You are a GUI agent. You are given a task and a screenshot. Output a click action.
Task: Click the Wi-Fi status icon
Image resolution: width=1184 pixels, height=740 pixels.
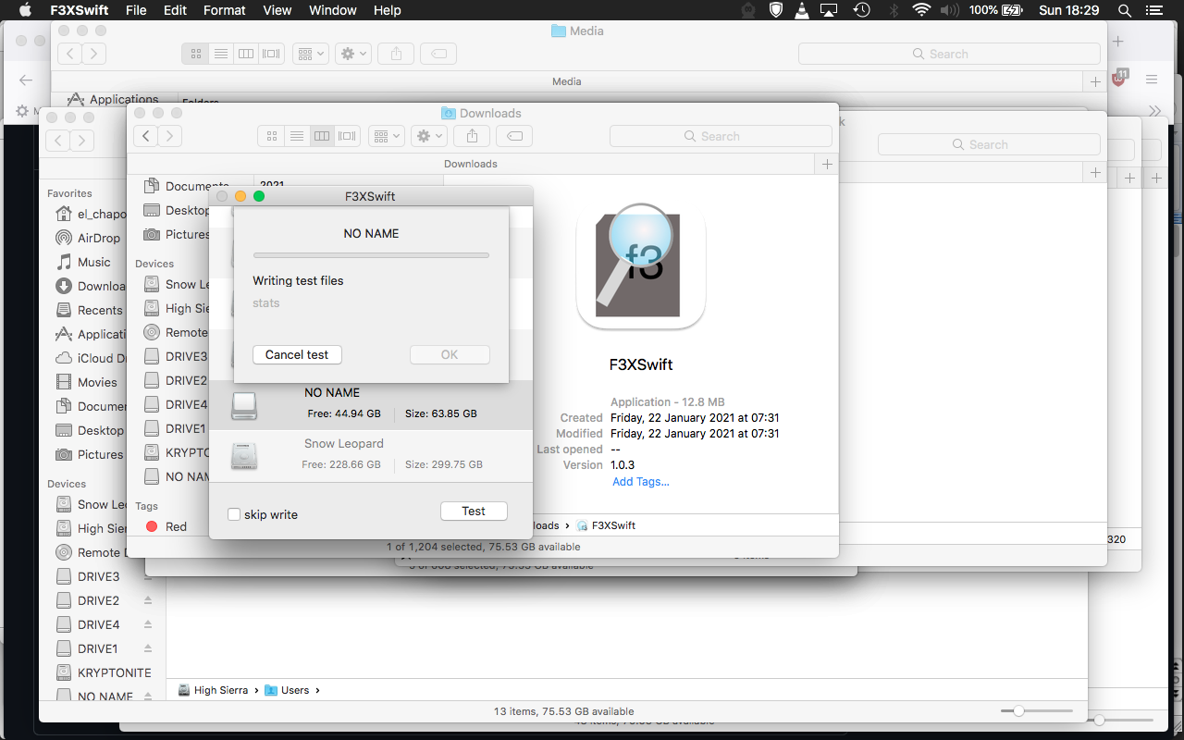(x=920, y=10)
